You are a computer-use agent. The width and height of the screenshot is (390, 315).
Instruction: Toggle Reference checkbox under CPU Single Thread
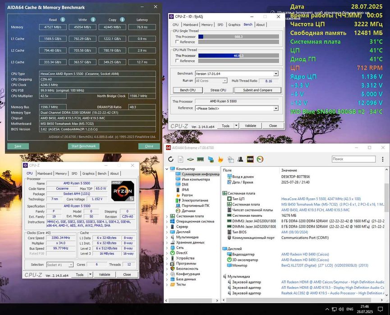click(x=177, y=42)
